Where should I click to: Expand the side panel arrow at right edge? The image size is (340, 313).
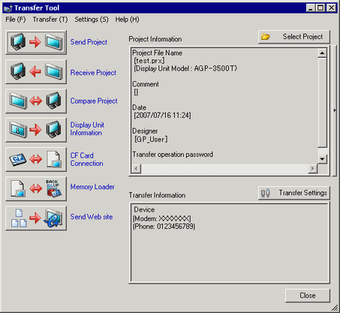tap(335, 110)
